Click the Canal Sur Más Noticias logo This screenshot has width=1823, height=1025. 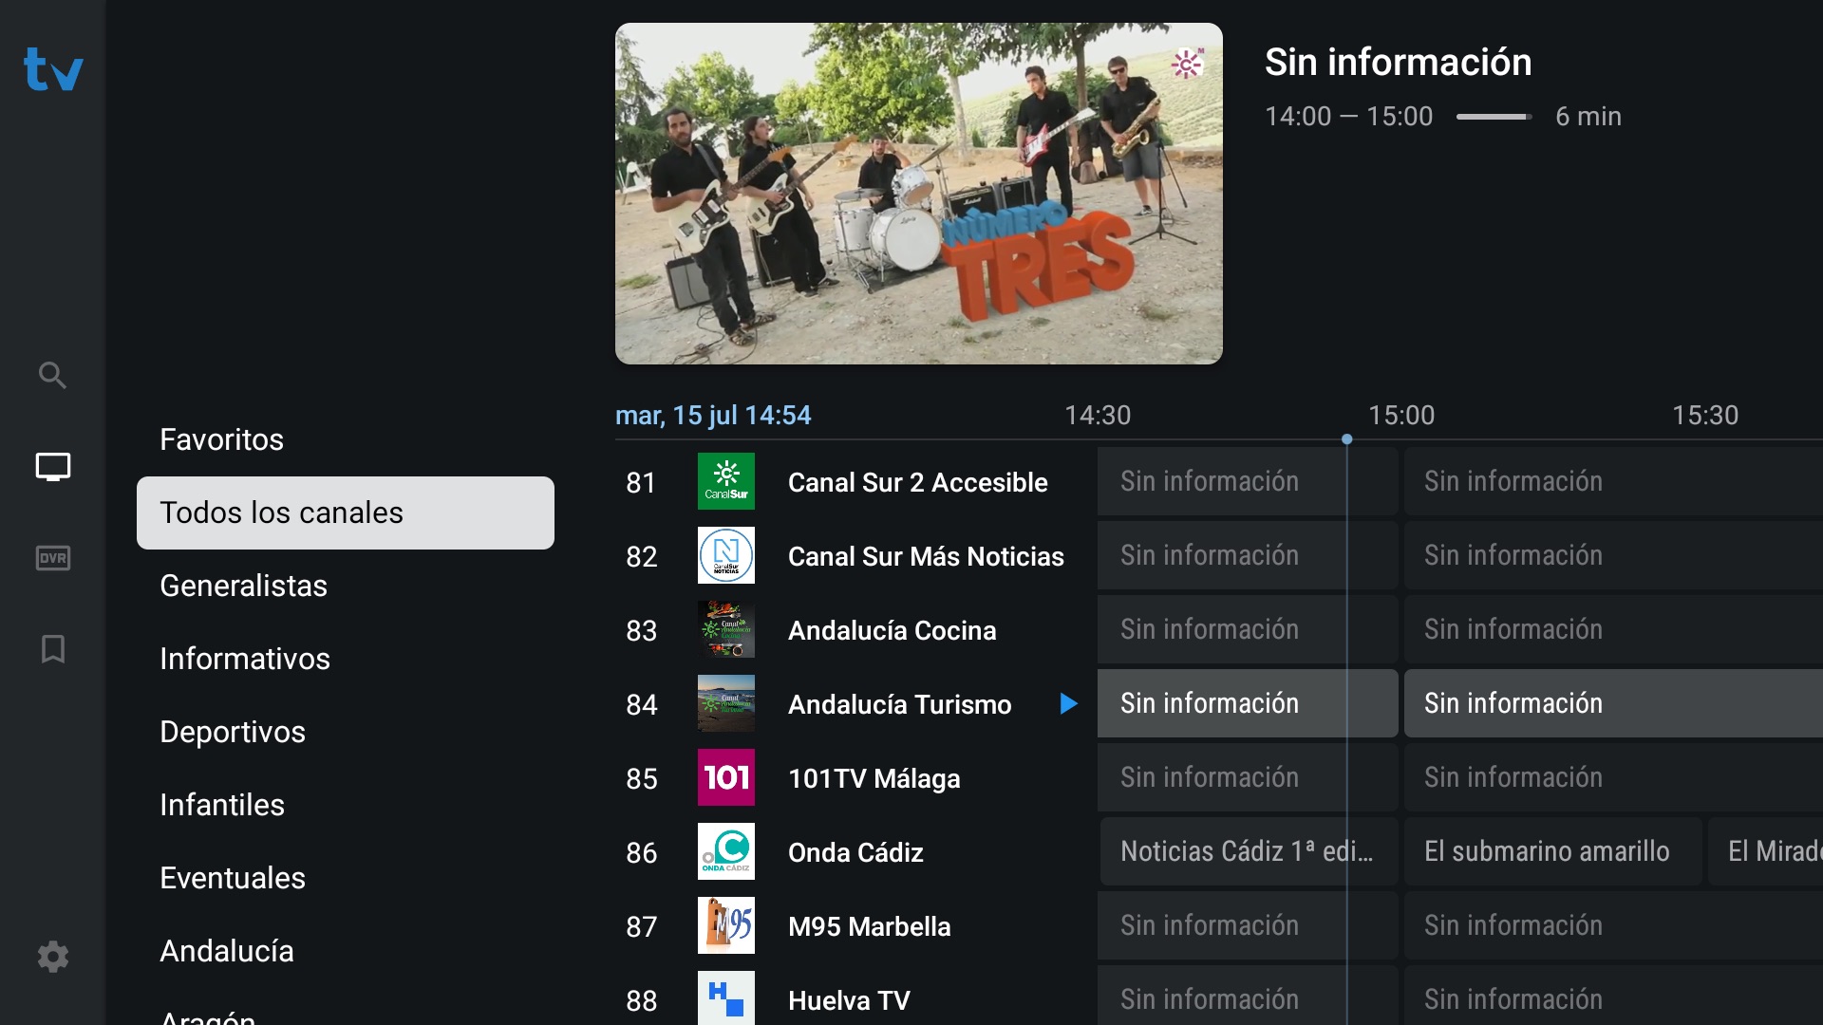point(726,555)
